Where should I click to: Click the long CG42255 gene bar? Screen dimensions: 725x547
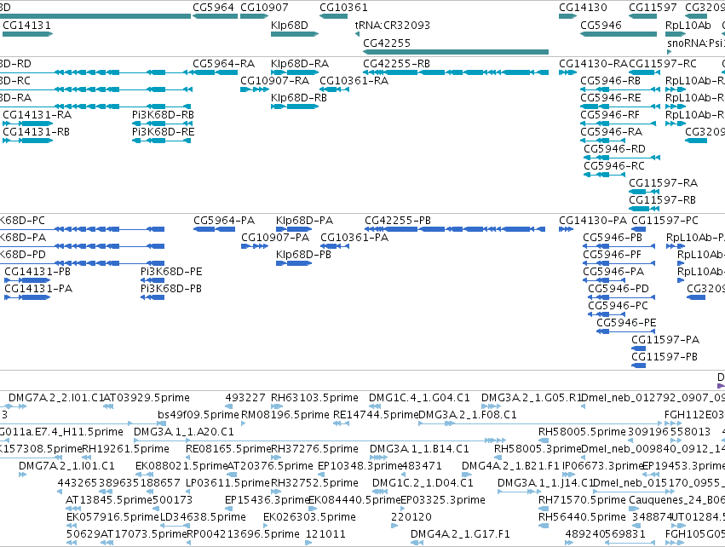point(456,52)
